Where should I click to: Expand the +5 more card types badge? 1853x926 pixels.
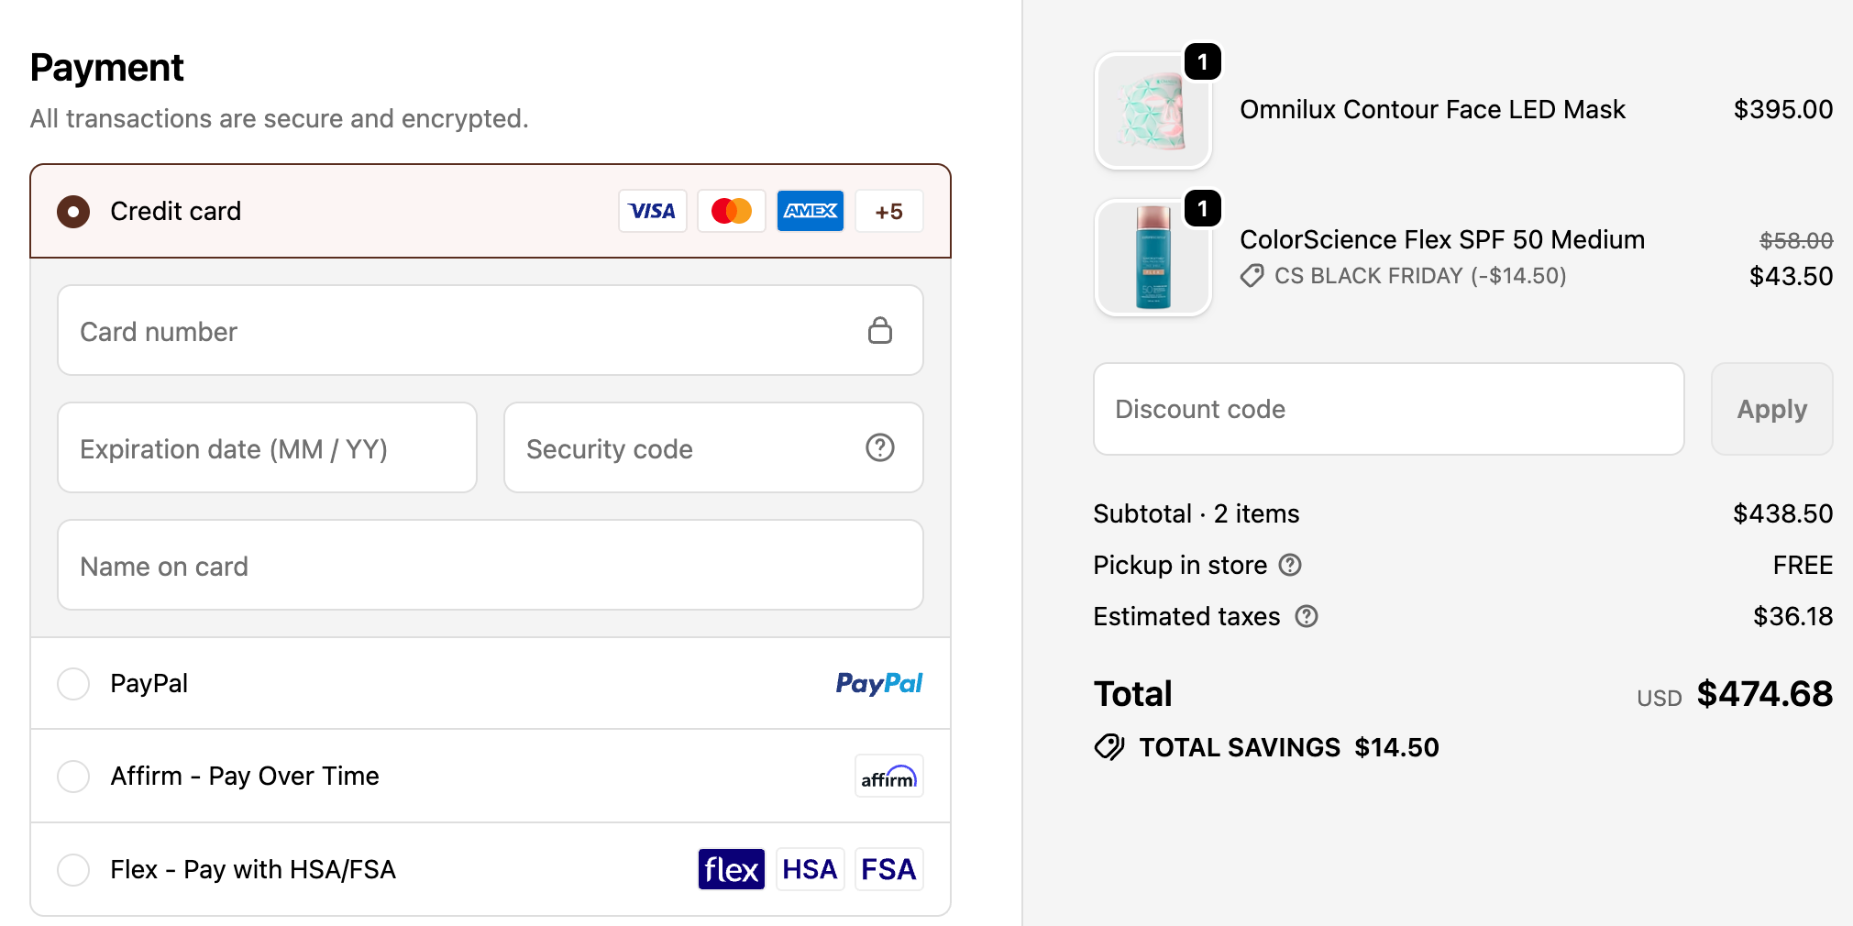[x=888, y=211]
